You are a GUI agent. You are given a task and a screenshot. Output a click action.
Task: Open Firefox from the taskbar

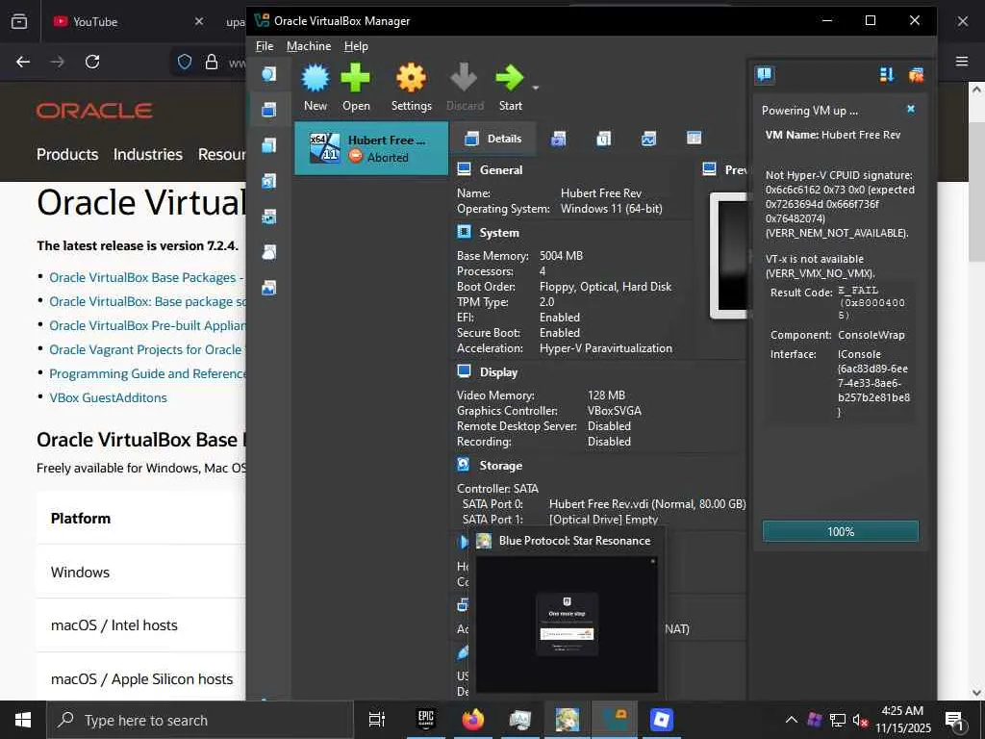[x=473, y=720]
